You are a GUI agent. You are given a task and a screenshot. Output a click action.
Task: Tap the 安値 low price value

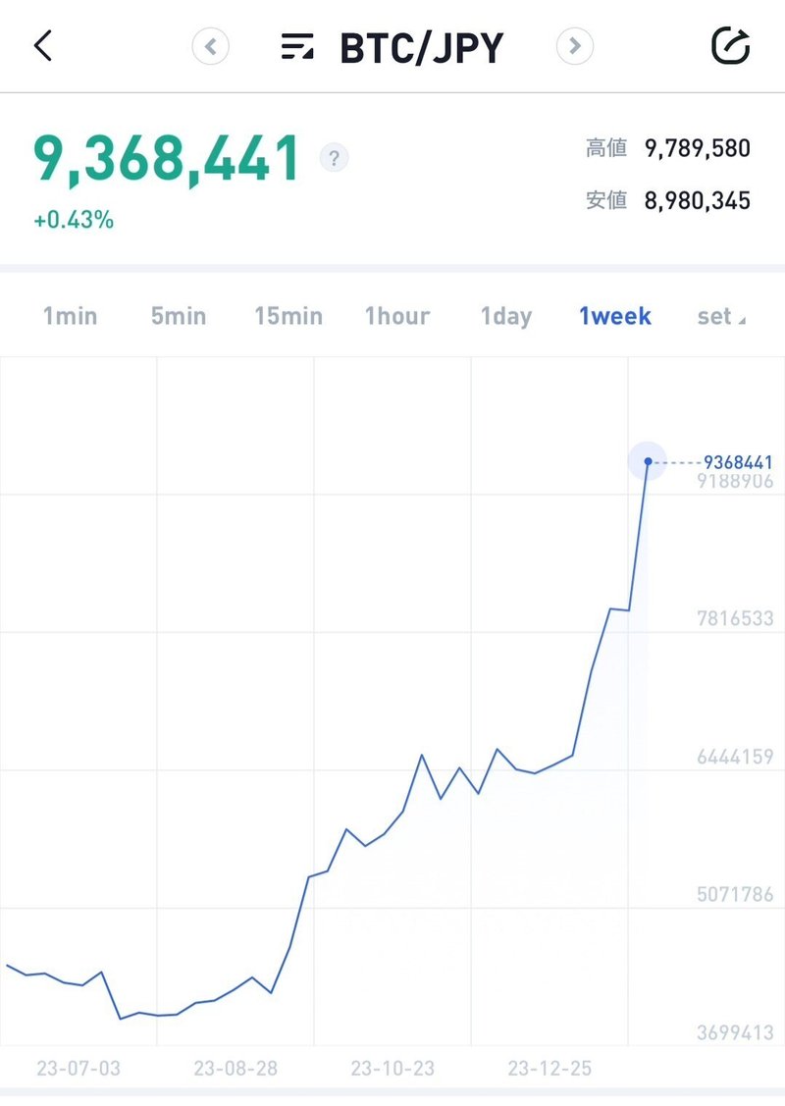coord(697,201)
